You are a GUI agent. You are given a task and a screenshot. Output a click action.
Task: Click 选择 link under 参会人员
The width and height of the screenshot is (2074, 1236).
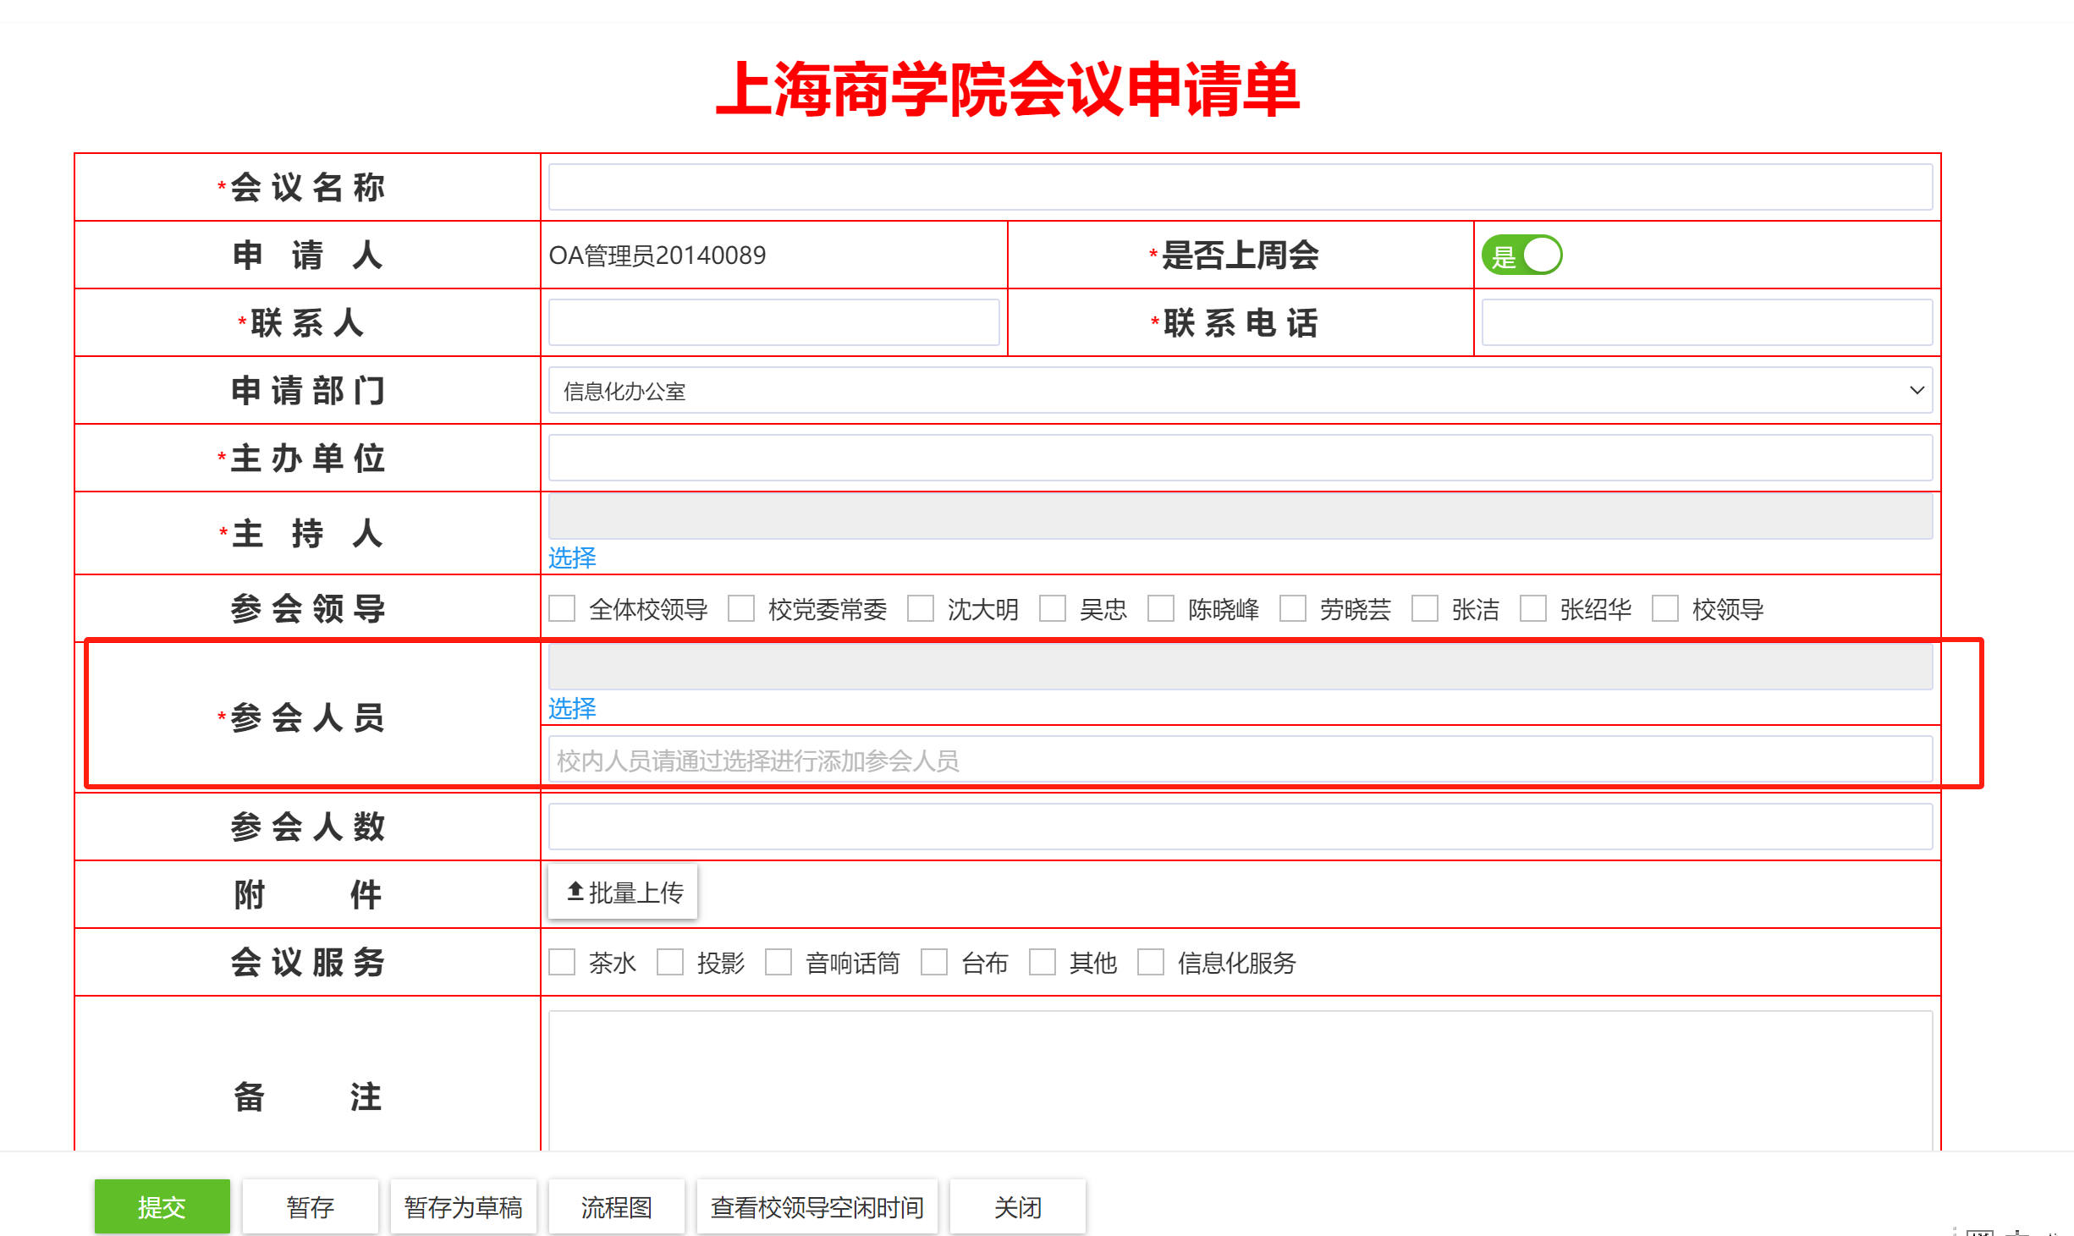point(572,708)
